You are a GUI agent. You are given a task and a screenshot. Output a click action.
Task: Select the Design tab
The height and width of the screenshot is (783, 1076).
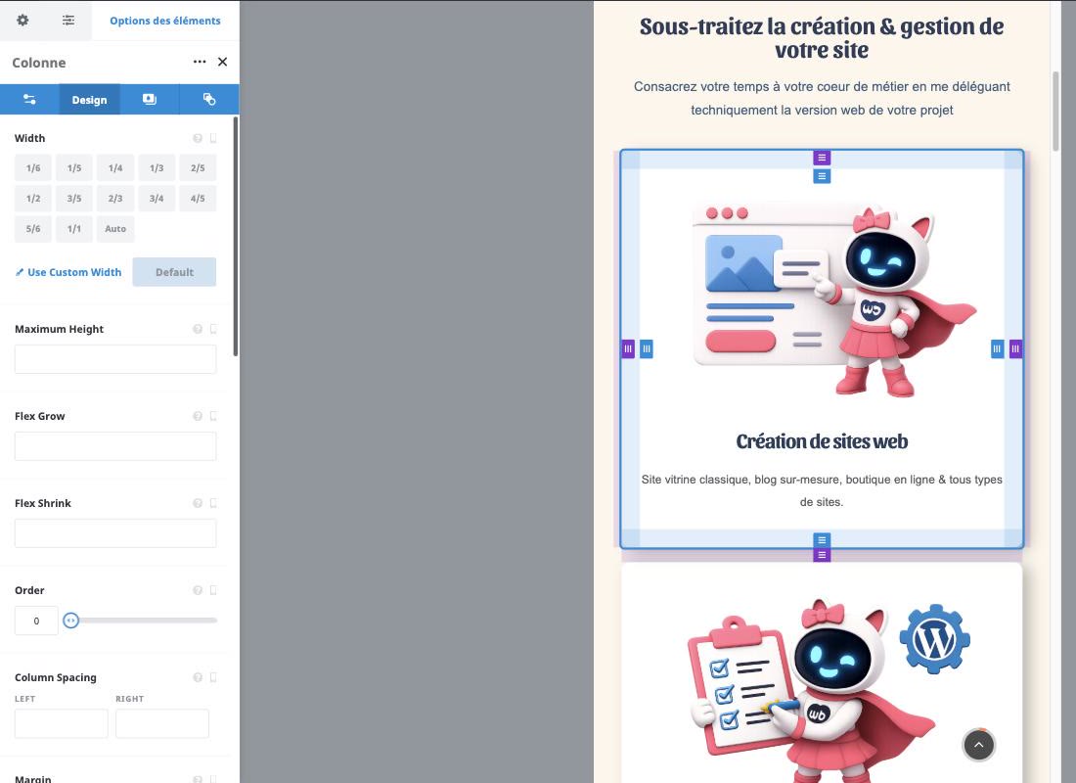(x=89, y=100)
